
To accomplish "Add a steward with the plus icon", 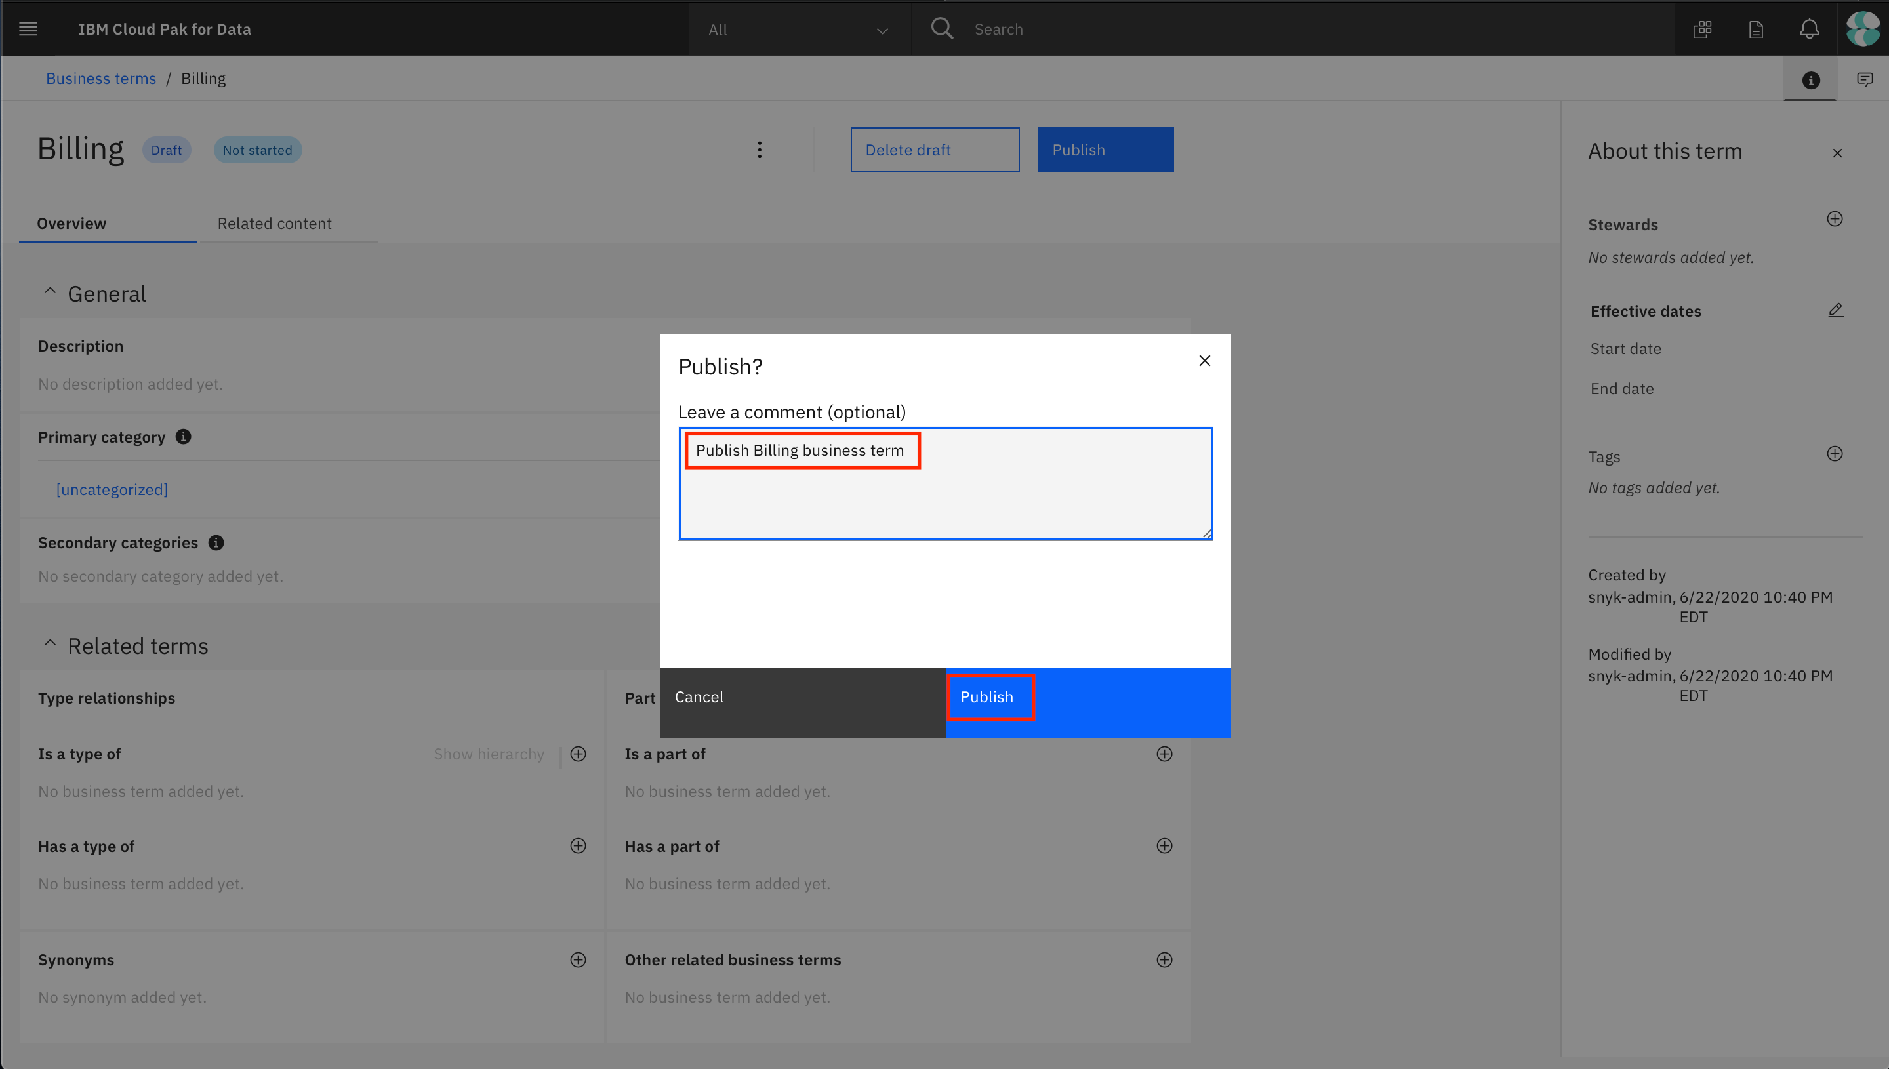I will (x=1835, y=218).
